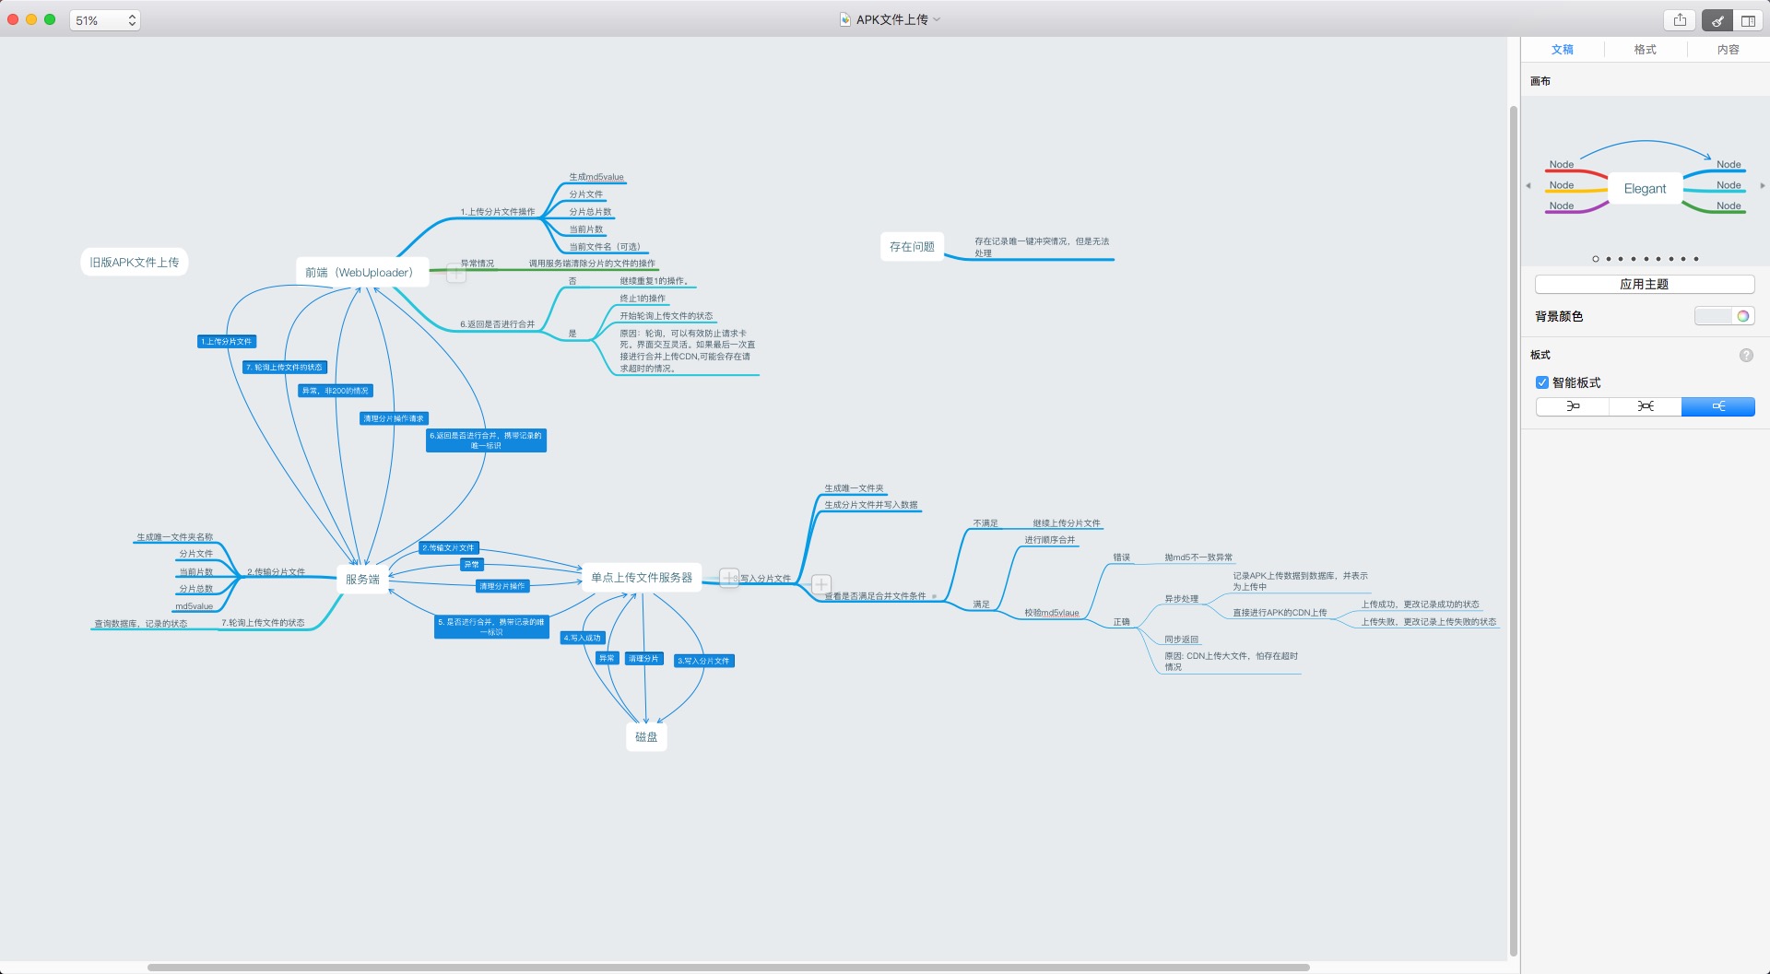Expand the fold button beside 前端（WebUploader）
The height and width of the screenshot is (974, 1770).
tap(455, 274)
